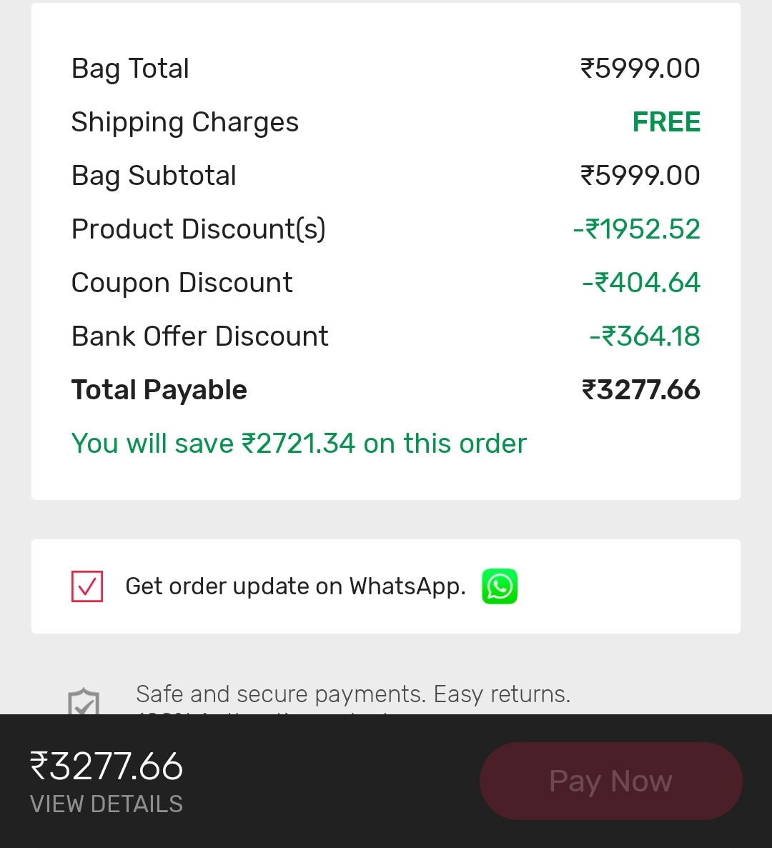Select the Bag Subtotal amount ₹5999.00
This screenshot has height=850, width=772.
pos(640,176)
